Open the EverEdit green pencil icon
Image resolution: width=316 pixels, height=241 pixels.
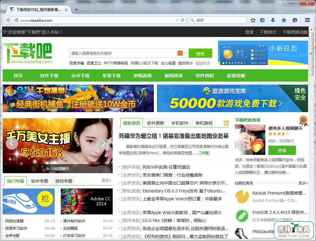click(x=242, y=216)
